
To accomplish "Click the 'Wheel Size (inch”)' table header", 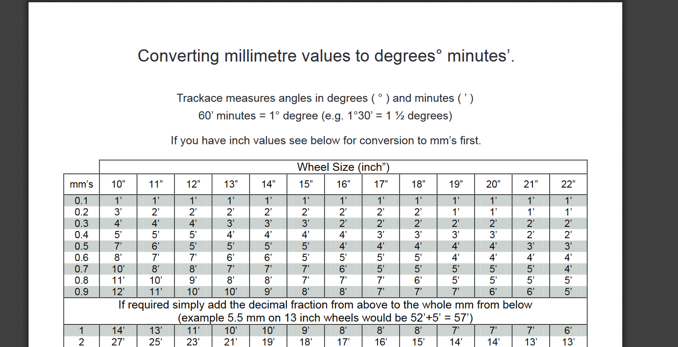I will [343, 167].
